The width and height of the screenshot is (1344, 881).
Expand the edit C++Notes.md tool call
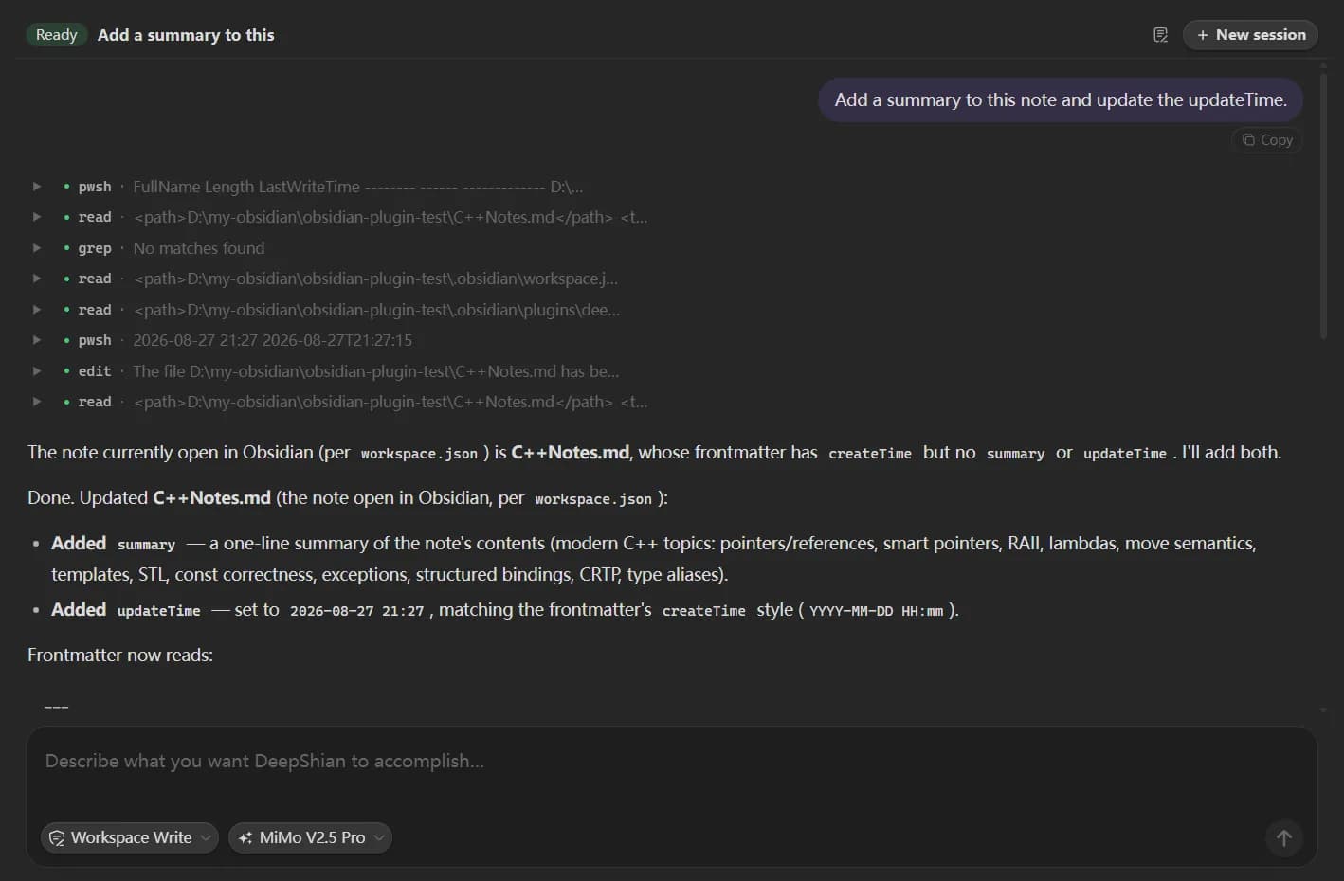click(x=37, y=371)
